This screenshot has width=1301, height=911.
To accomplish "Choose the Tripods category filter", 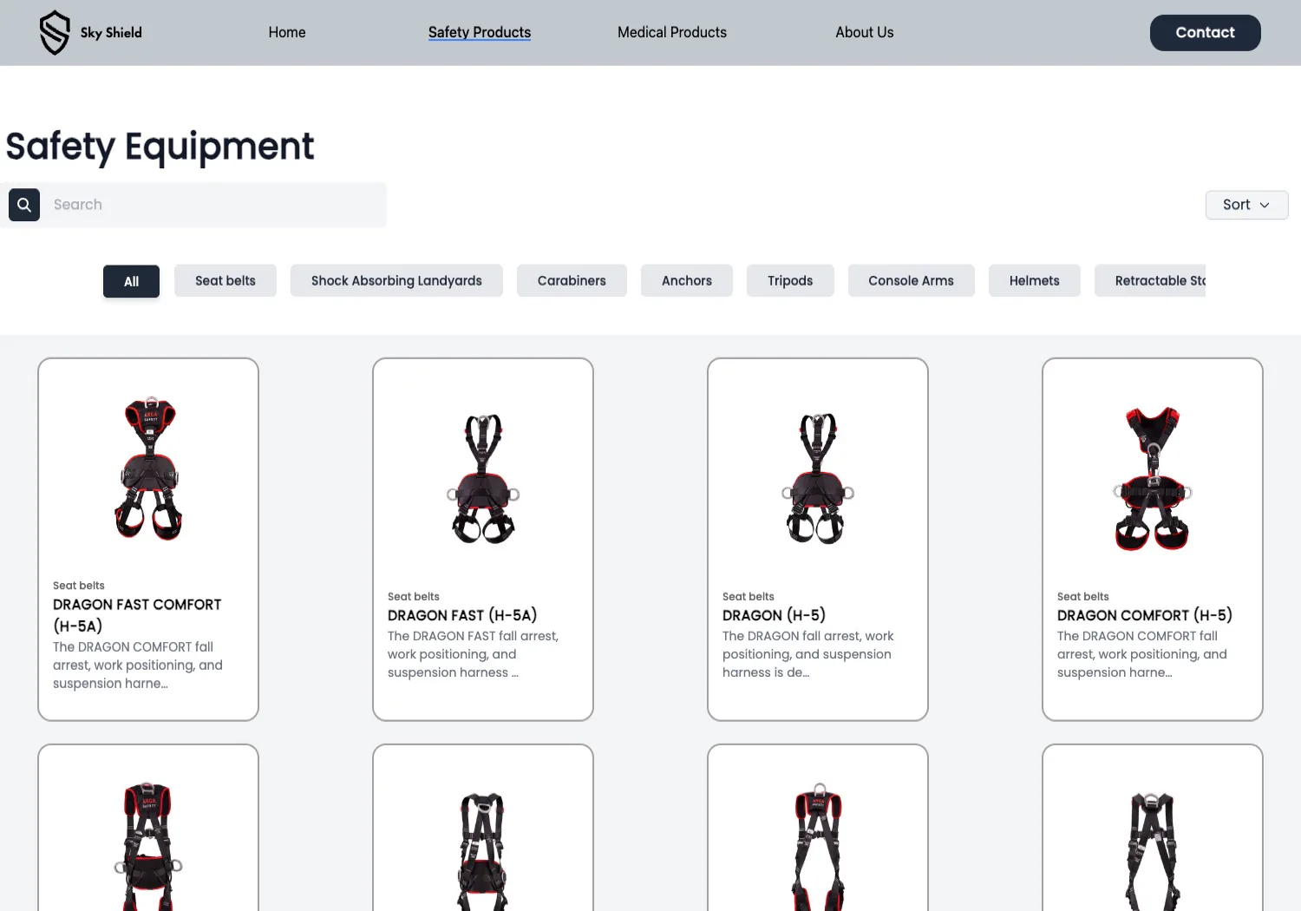I will [790, 280].
